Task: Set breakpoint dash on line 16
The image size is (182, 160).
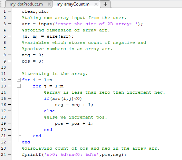Action: [10, 105]
